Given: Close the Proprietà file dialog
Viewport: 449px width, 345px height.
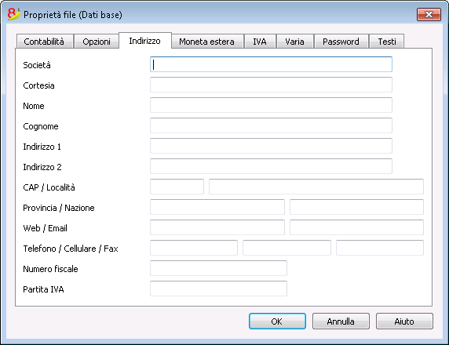Looking at the screenshot, I should pos(429,15).
